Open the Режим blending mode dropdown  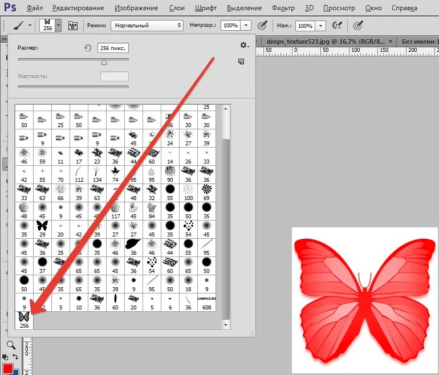point(147,26)
